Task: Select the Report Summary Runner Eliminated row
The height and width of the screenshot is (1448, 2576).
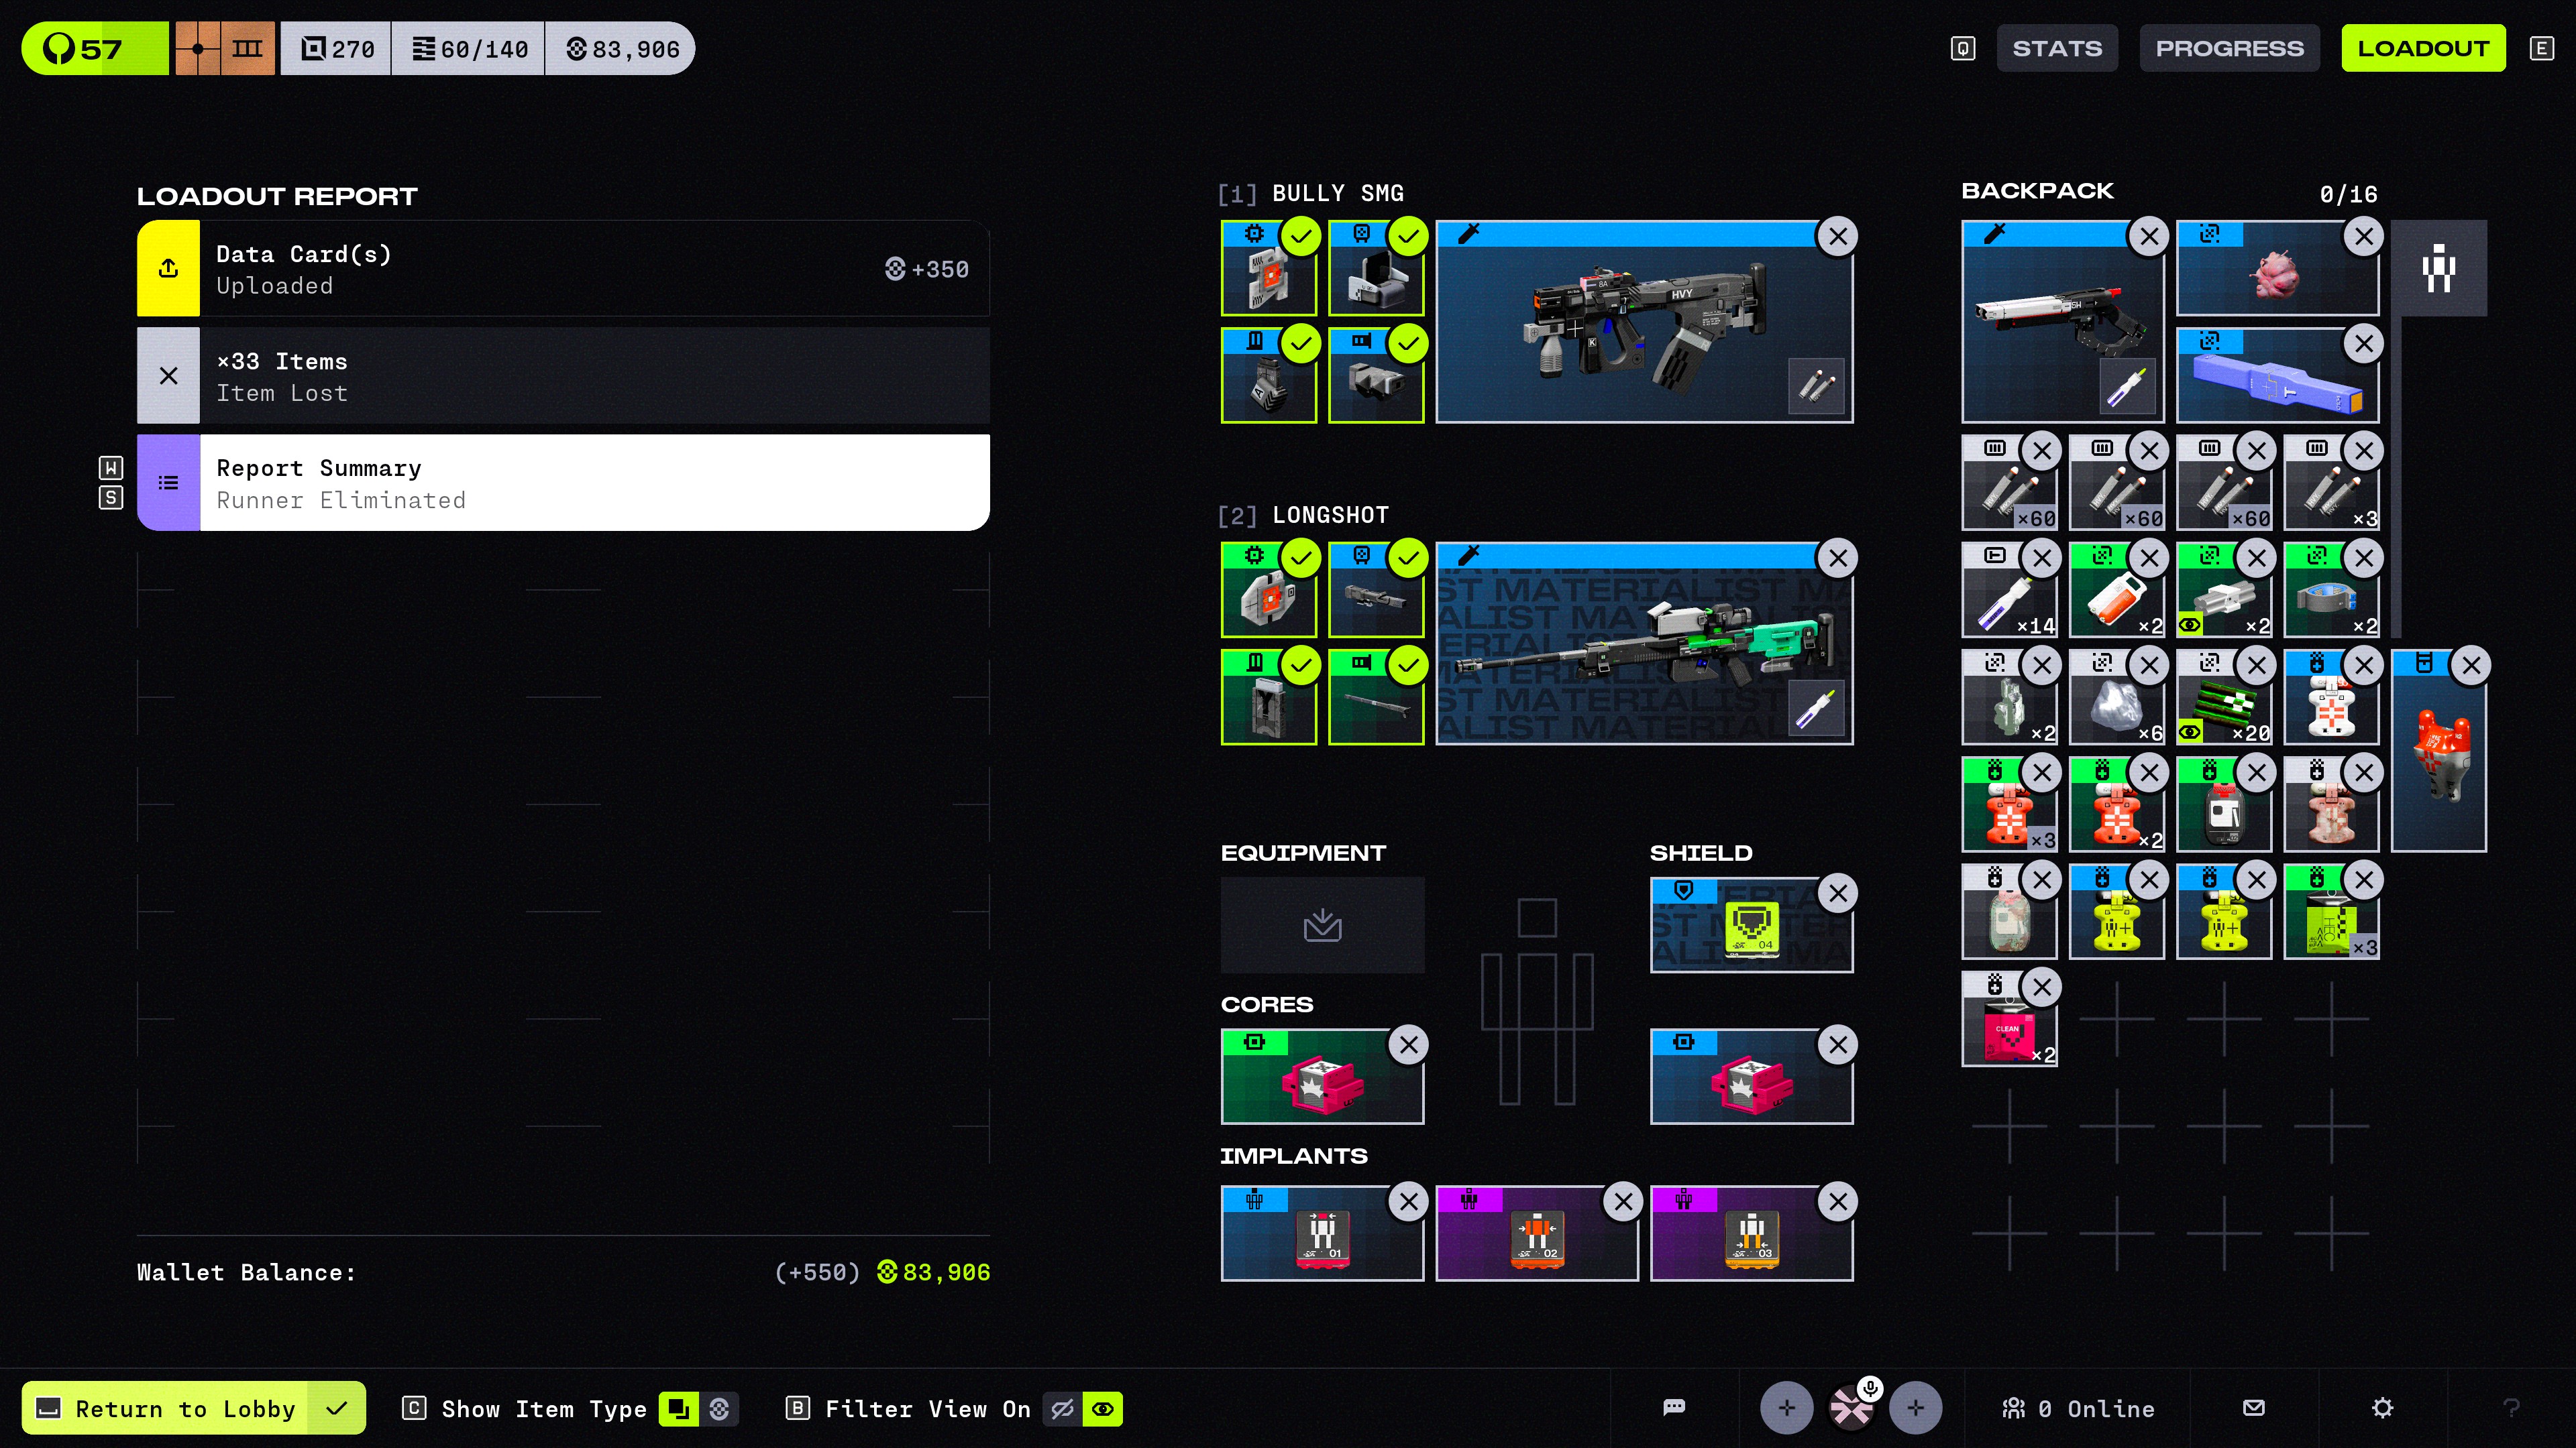Action: [563, 483]
